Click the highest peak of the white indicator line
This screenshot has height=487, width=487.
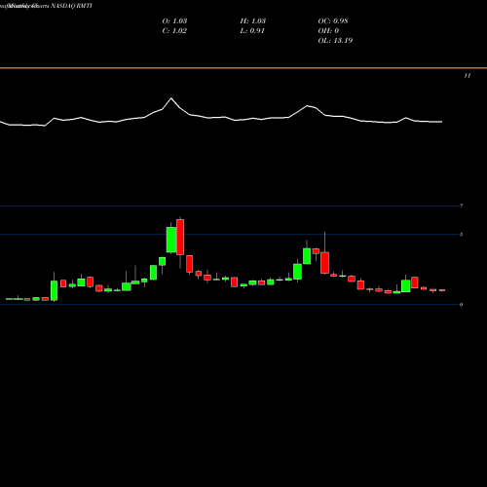coord(171,98)
